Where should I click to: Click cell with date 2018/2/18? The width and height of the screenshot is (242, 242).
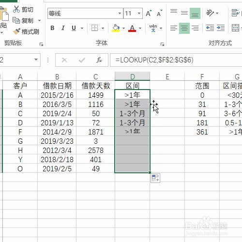(57, 159)
